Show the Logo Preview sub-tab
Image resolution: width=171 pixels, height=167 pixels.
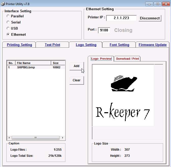pyautogui.click(x=101, y=59)
